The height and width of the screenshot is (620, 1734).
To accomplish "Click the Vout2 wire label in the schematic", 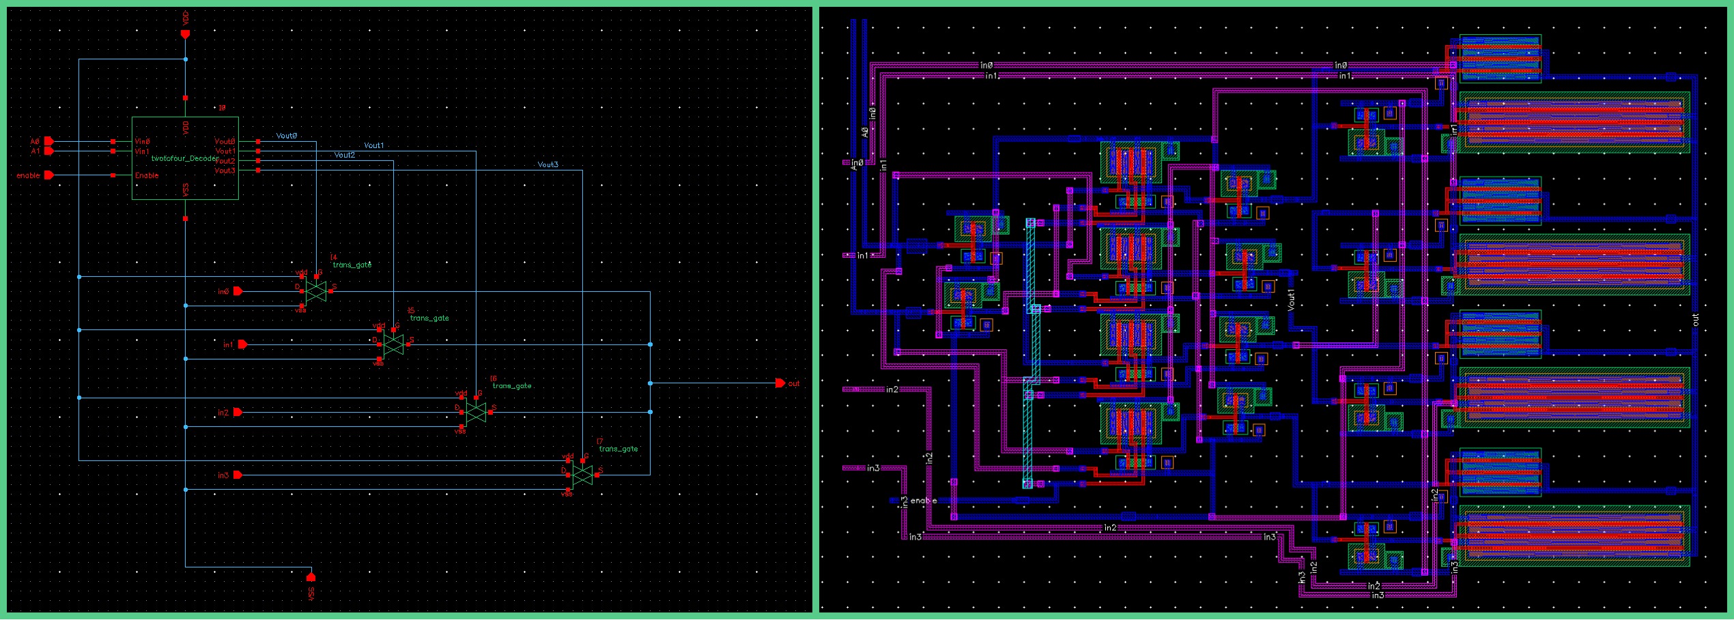I will tap(345, 155).
